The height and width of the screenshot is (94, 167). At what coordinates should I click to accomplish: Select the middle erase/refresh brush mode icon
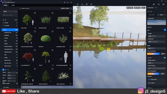(x=6, y=70)
